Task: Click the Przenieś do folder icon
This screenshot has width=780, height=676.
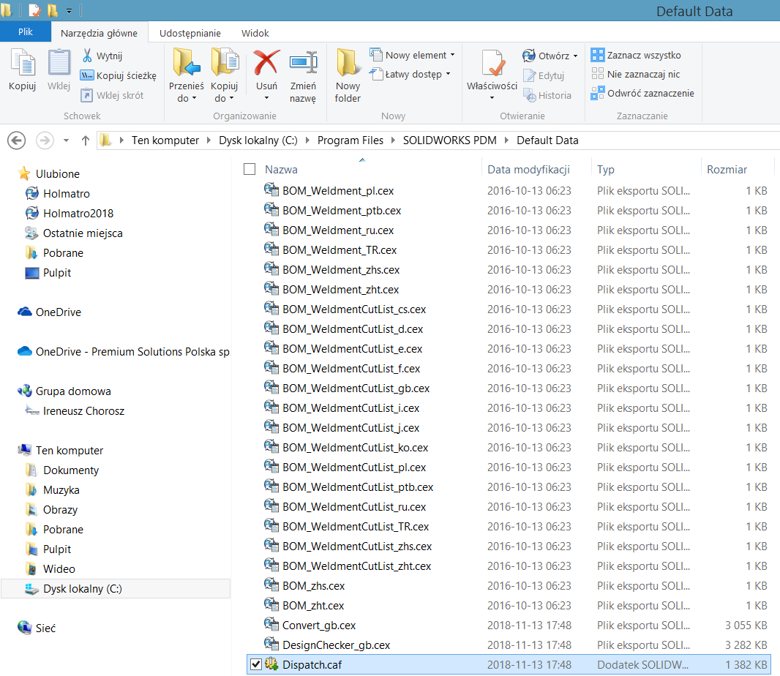Action: 185,64
